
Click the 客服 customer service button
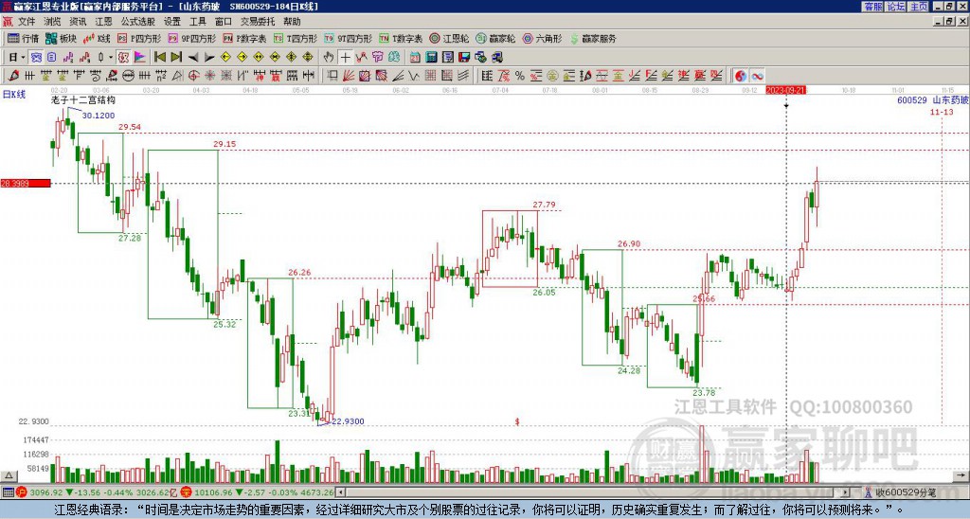[872, 7]
